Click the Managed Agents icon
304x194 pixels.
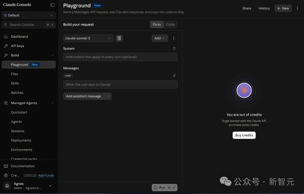[x=6, y=103]
